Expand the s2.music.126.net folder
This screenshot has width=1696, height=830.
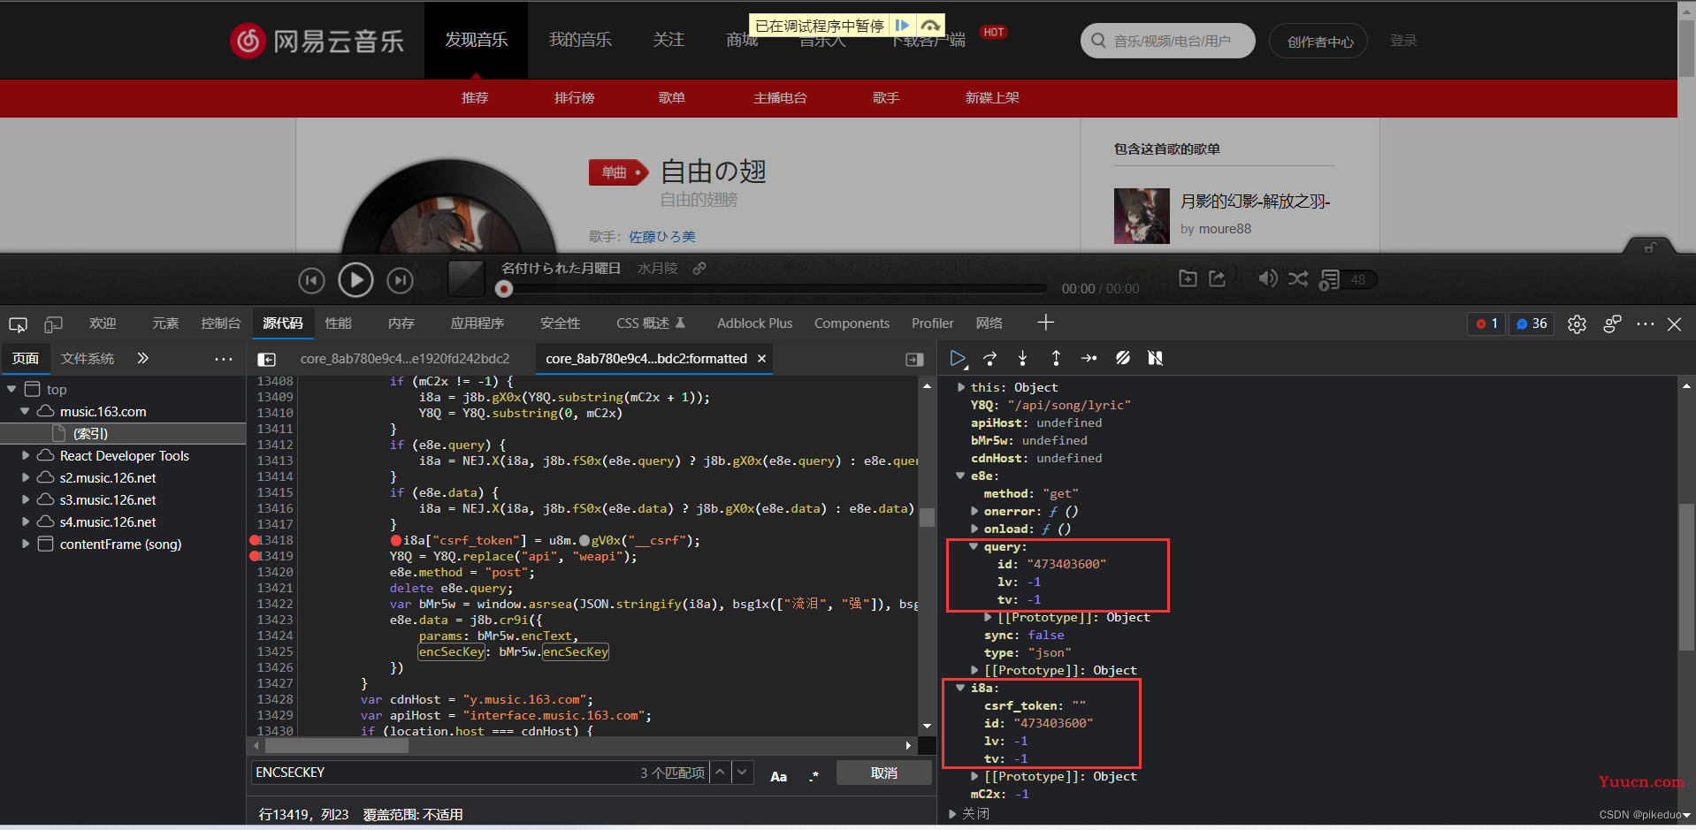point(26,478)
